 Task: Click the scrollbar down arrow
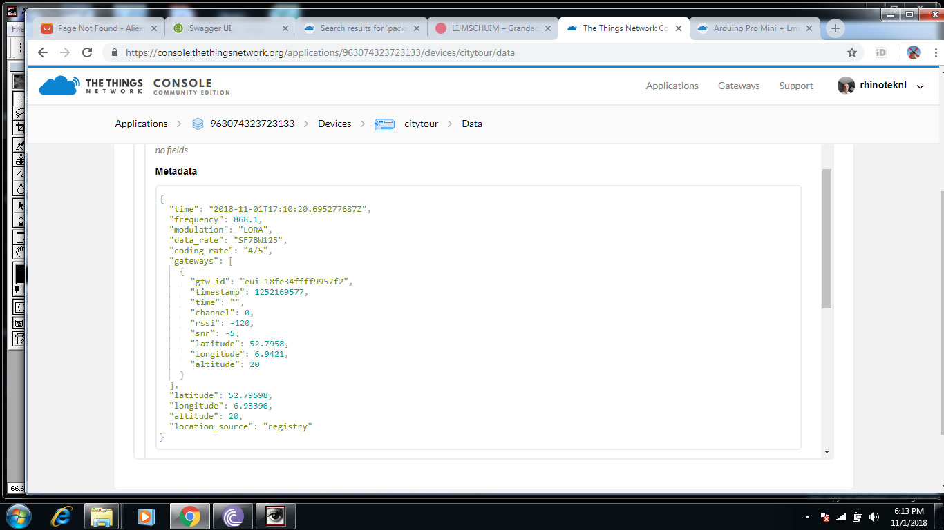point(827,452)
